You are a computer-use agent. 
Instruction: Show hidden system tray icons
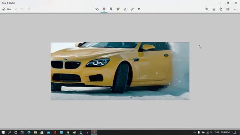point(195,132)
